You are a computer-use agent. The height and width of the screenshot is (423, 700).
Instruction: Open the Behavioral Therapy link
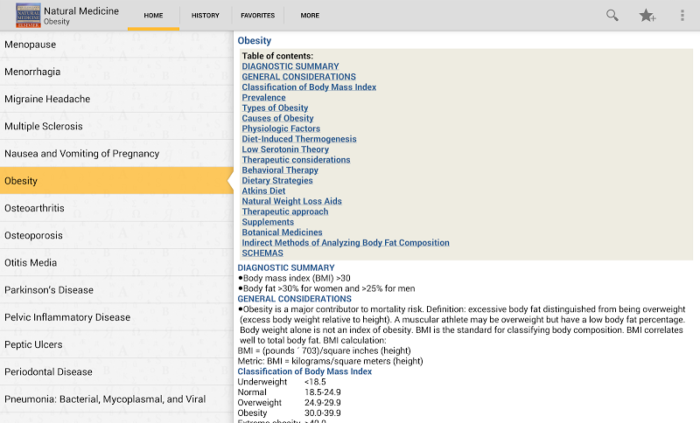pos(280,170)
